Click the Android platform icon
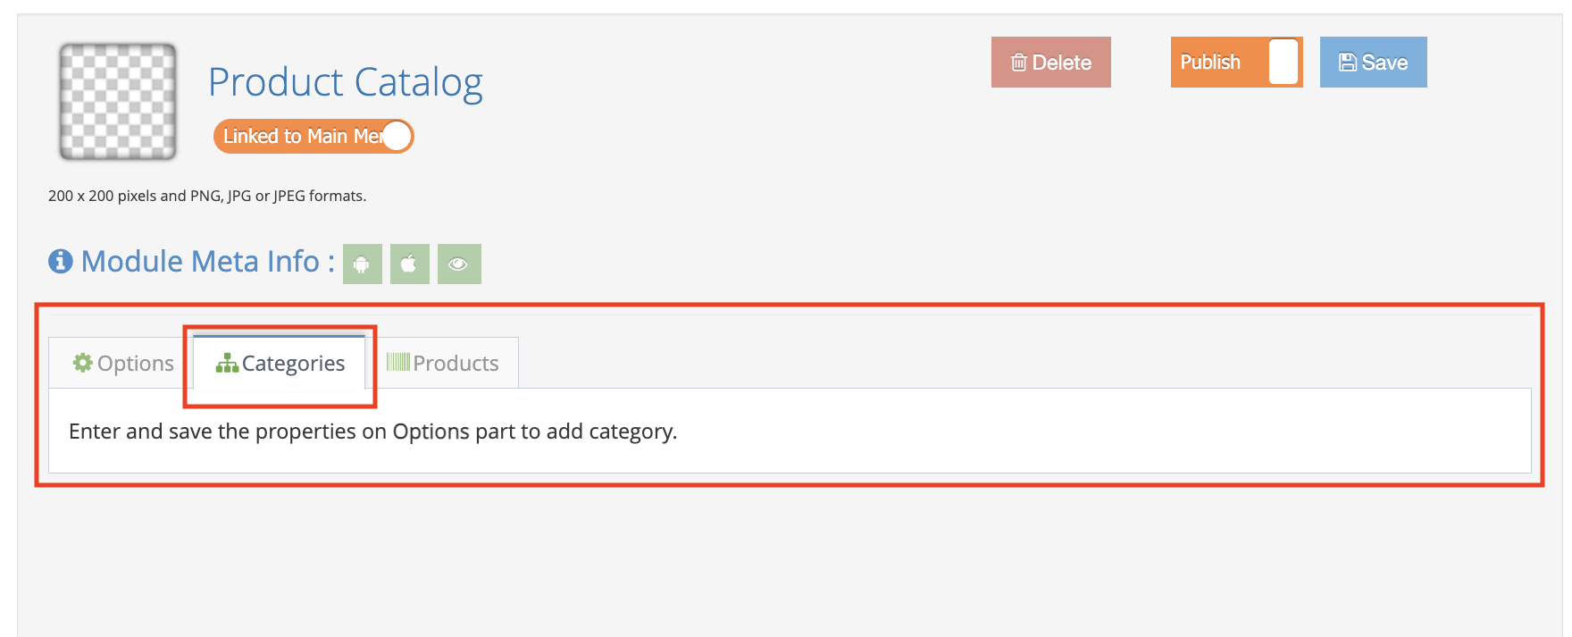 pyautogui.click(x=362, y=264)
